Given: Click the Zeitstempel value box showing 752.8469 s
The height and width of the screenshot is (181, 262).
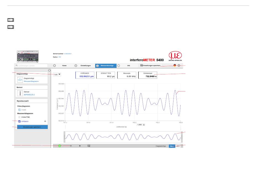Looking at the screenshot, I should pos(148,75).
